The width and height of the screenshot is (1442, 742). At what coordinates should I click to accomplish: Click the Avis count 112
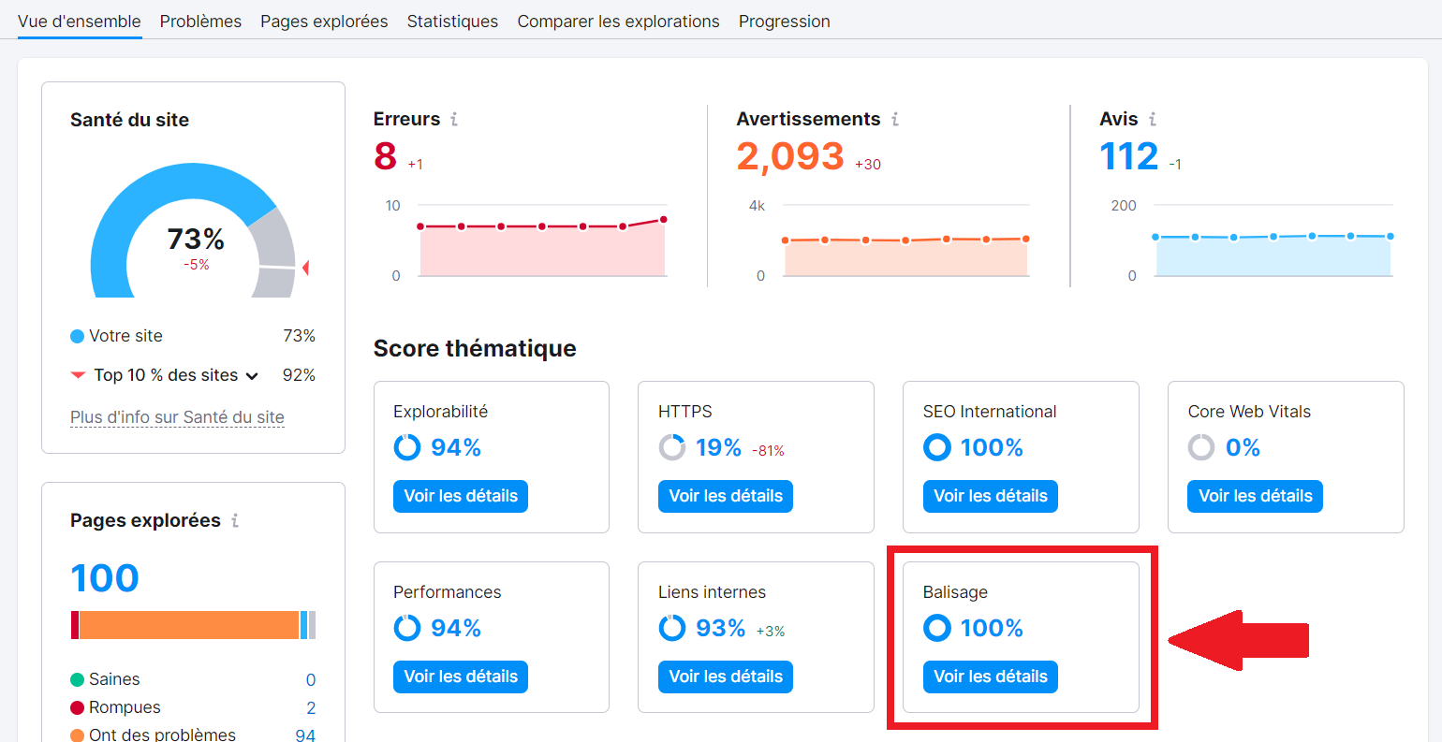click(1129, 156)
